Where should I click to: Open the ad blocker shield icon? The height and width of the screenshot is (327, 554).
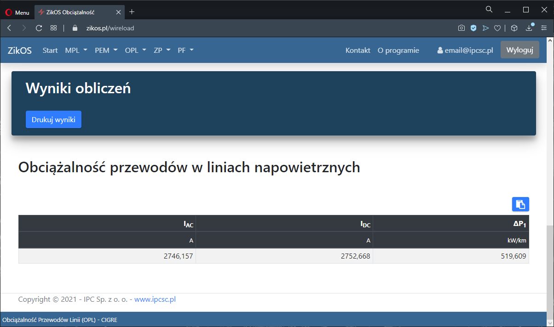473,28
